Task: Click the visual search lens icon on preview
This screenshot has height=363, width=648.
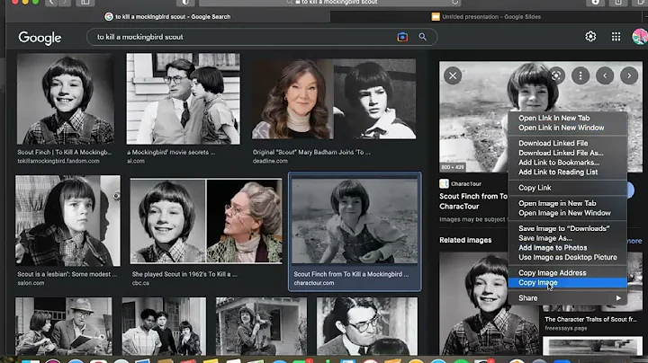Action: [x=556, y=75]
